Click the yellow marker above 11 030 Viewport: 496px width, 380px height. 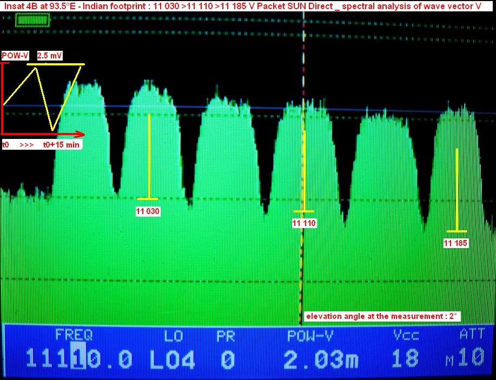click(x=150, y=157)
